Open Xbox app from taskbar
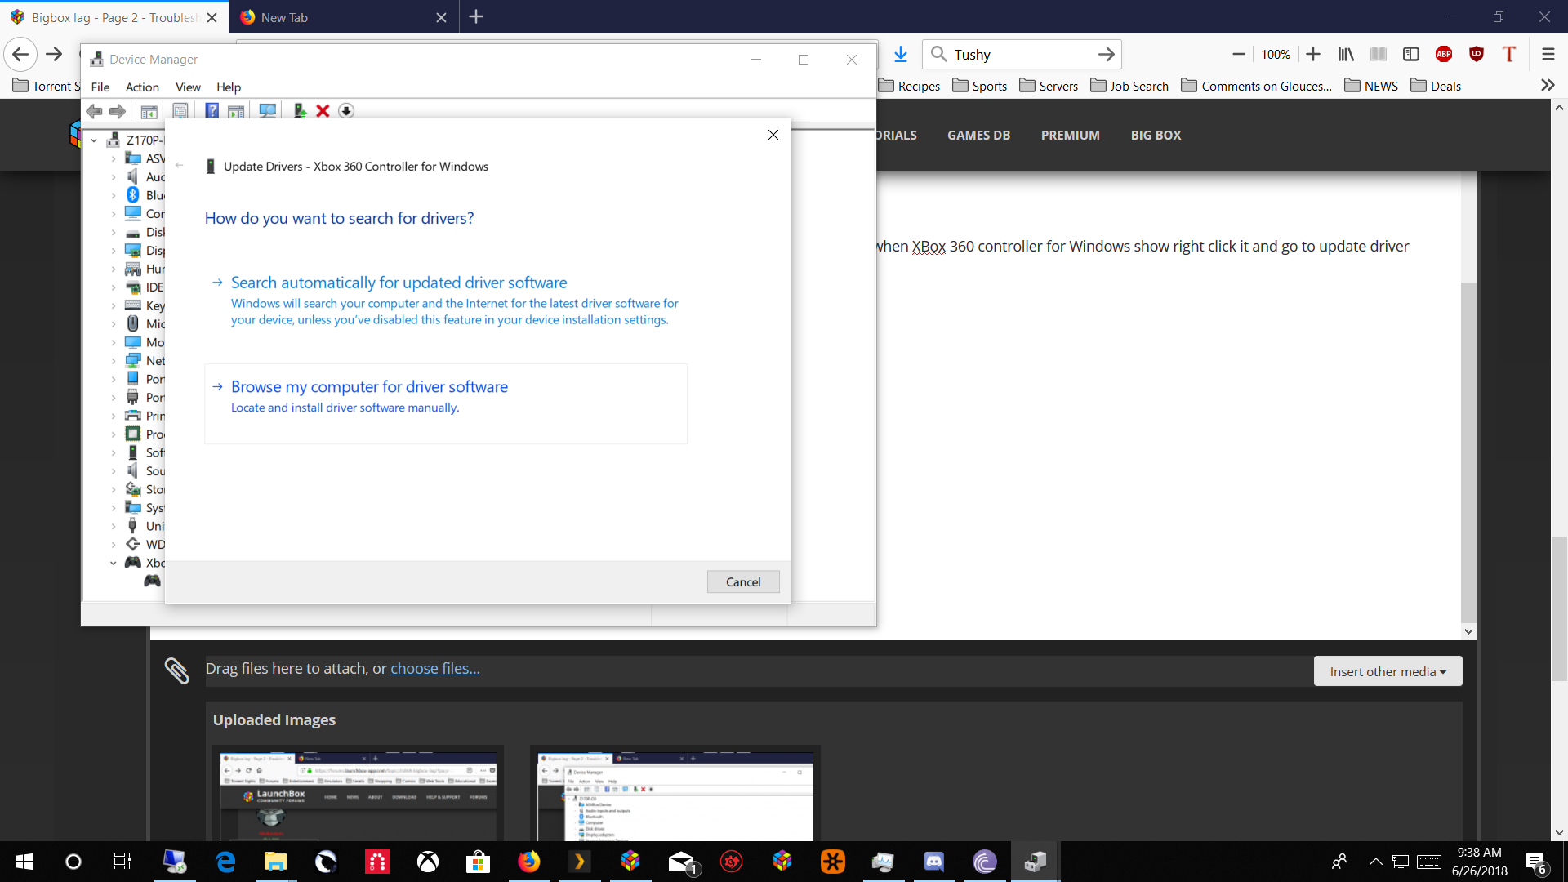 (x=427, y=862)
